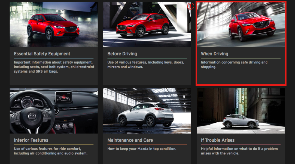Viewport: 295px width, 164px height.
Task: Click the Interior Features dashboard image
Action: click(x=54, y=111)
